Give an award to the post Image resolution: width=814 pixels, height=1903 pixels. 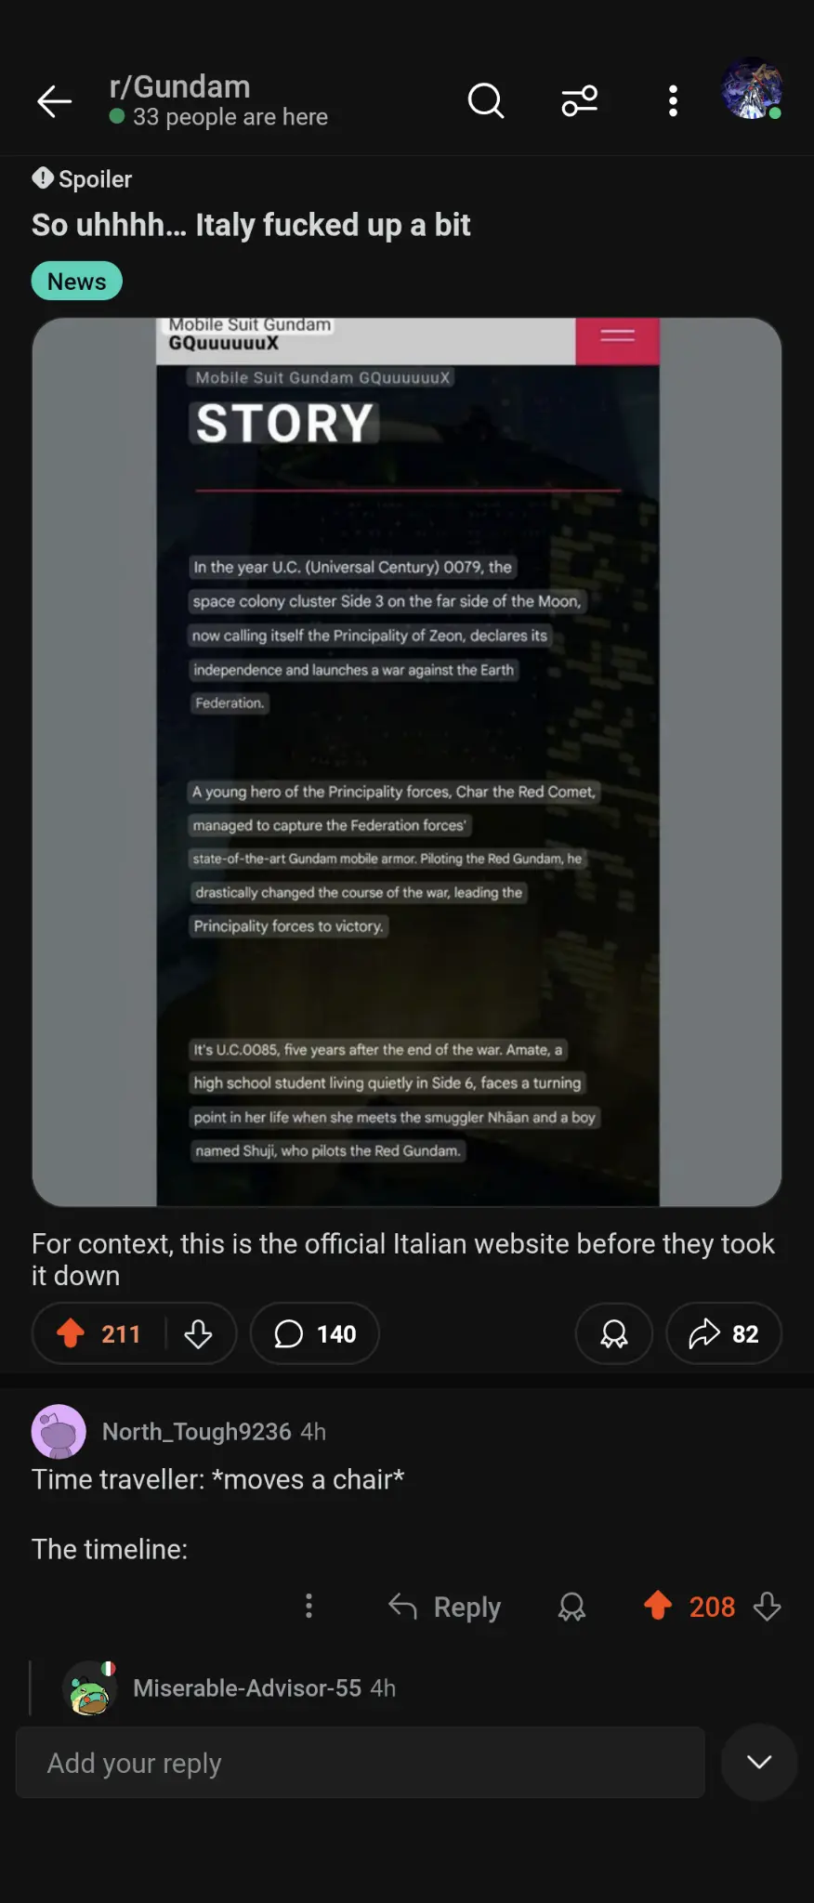click(x=613, y=1333)
